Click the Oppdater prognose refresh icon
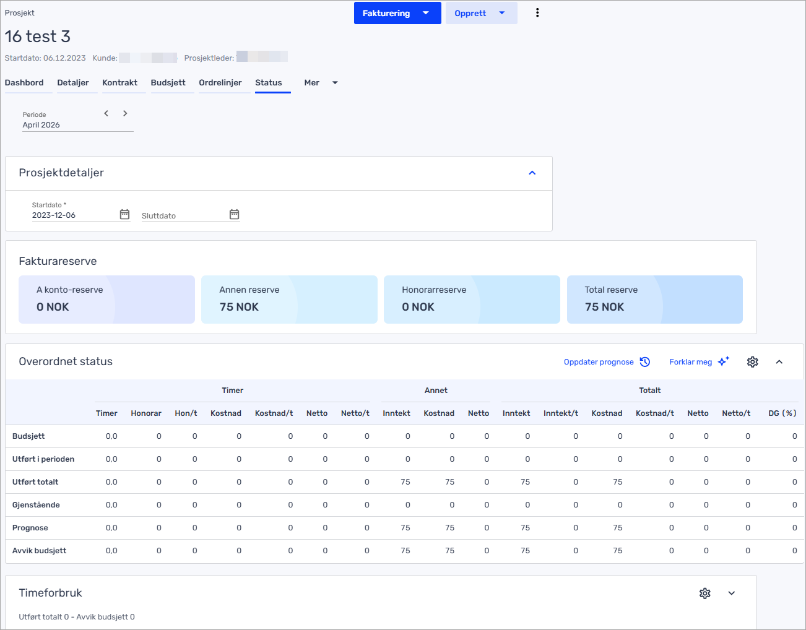This screenshot has width=806, height=630. tap(644, 362)
